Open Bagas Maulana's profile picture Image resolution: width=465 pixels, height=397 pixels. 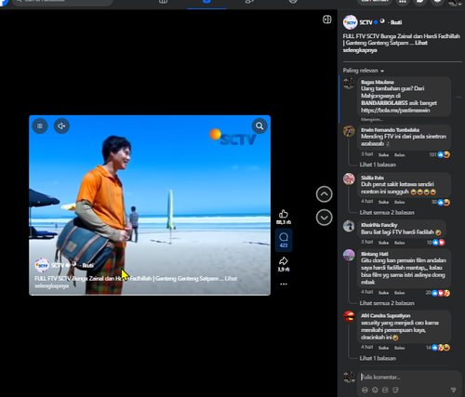(349, 83)
